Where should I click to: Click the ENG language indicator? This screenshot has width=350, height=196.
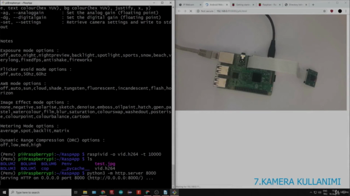click(x=325, y=191)
